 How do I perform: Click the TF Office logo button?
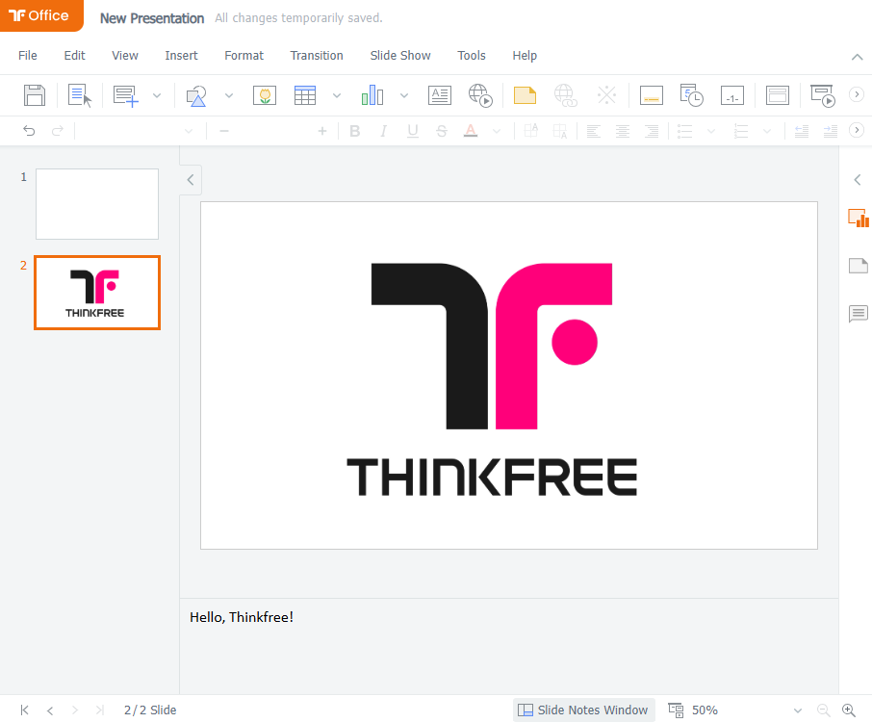[41, 15]
